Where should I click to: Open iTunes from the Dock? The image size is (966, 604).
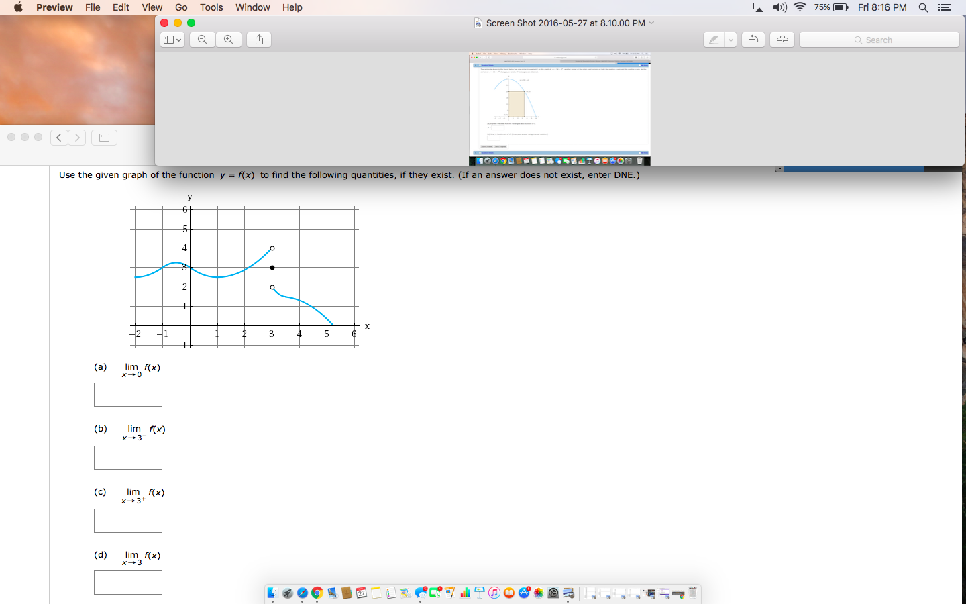pos(494,593)
